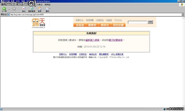Open the footer 客服中心 link

[x=63, y=54]
